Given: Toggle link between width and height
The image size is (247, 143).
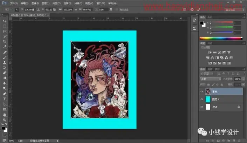Looking at the screenshot, I should (x=76, y=10).
